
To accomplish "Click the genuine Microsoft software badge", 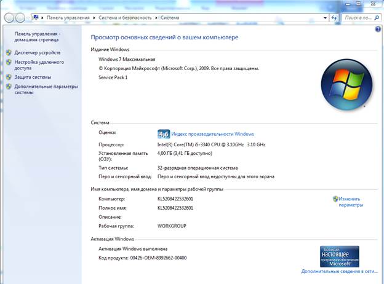I will 340,256.
